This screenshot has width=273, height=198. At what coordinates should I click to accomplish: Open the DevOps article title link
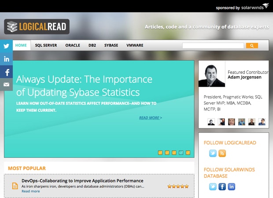click(x=82, y=180)
